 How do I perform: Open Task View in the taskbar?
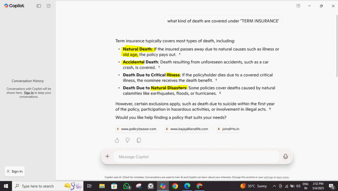[89, 186]
